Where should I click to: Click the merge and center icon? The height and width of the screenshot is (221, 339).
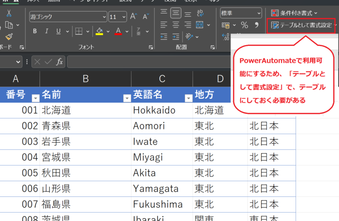tap(200, 25)
